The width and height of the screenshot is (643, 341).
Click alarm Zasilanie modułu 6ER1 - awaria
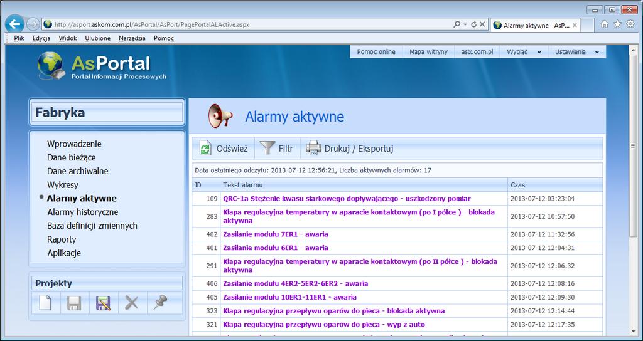(x=276, y=248)
